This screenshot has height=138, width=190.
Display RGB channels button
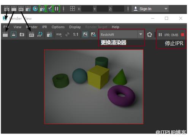click(59, 35)
